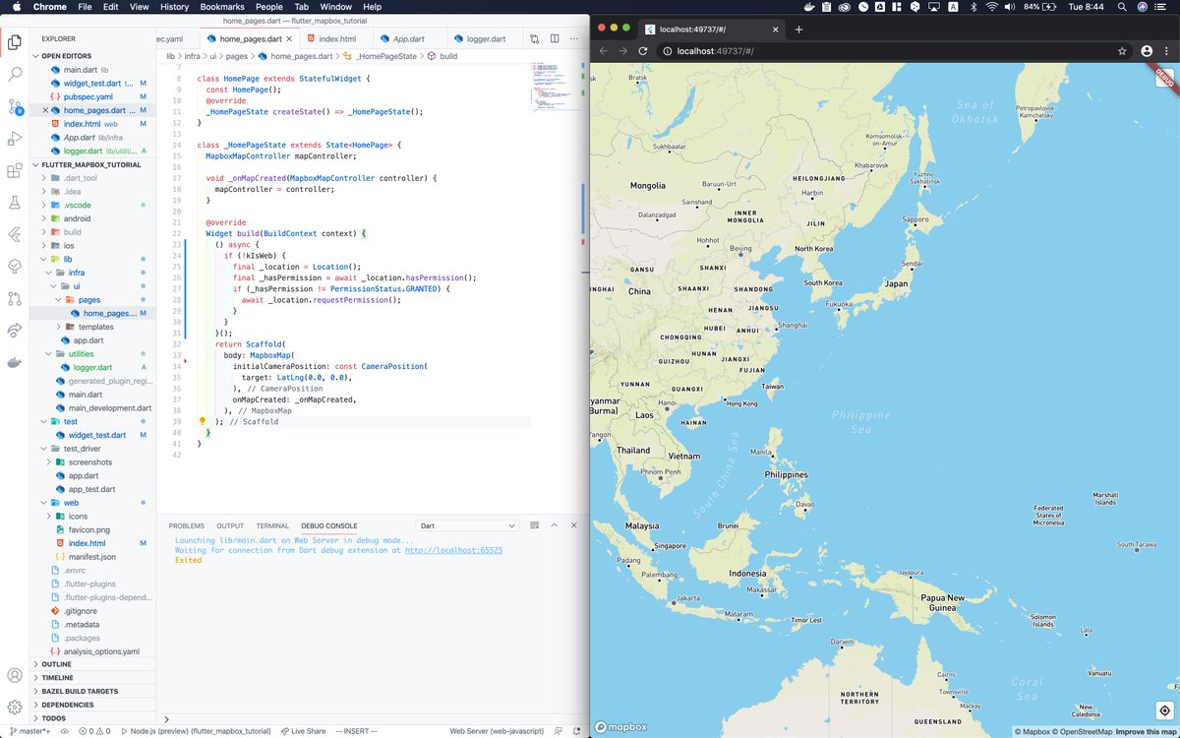Open the Live Share view in activity bar
The width and height of the screenshot is (1180, 738).
pyautogui.click(x=15, y=330)
